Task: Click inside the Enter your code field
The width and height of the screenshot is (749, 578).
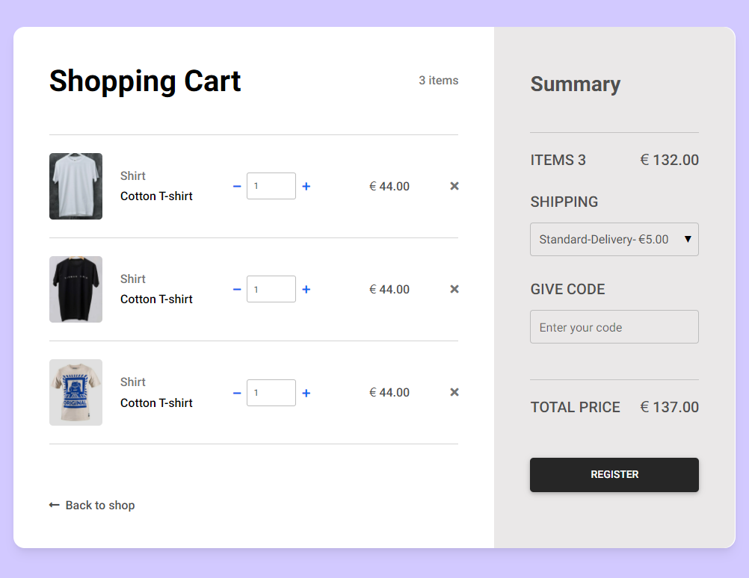Action: (x=614, y=327)
